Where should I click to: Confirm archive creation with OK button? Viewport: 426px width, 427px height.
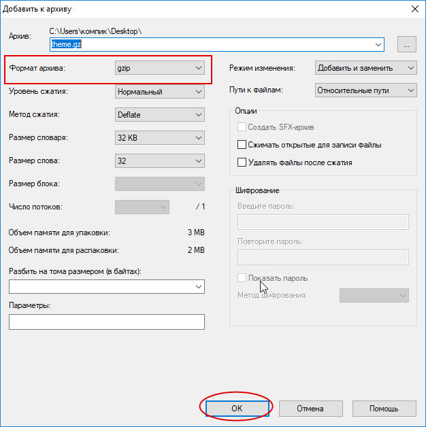coord(237,408)
